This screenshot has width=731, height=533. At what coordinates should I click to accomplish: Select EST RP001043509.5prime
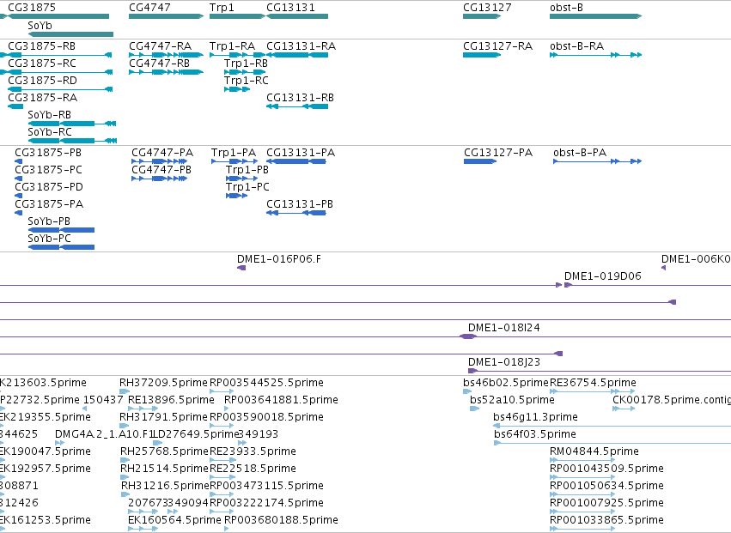pyautogui.click(x=582, y=477)
